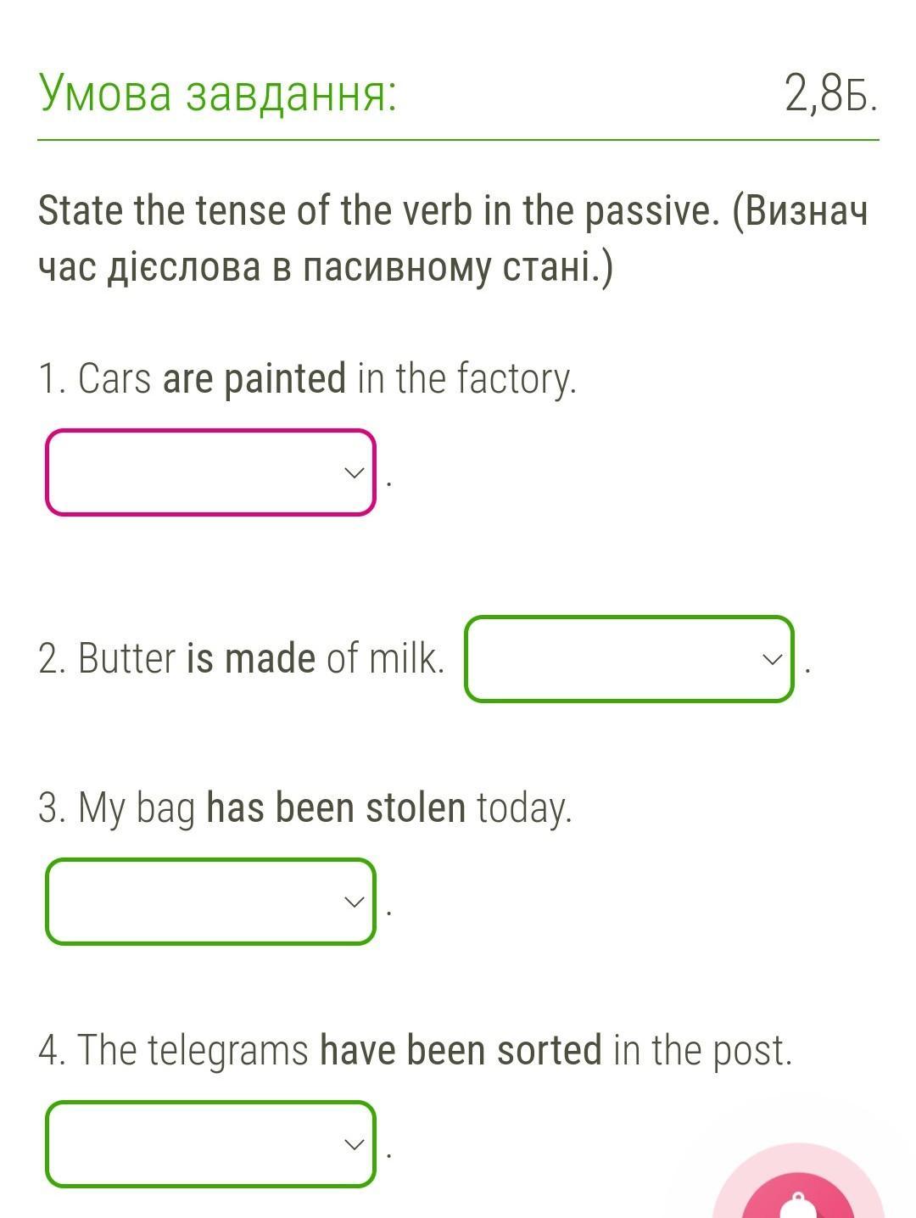The height and width of the screenshot is (1218, 916).
Task: Open the dropdown next to "Butter is made of milk"
Action: tap(629, 659)
